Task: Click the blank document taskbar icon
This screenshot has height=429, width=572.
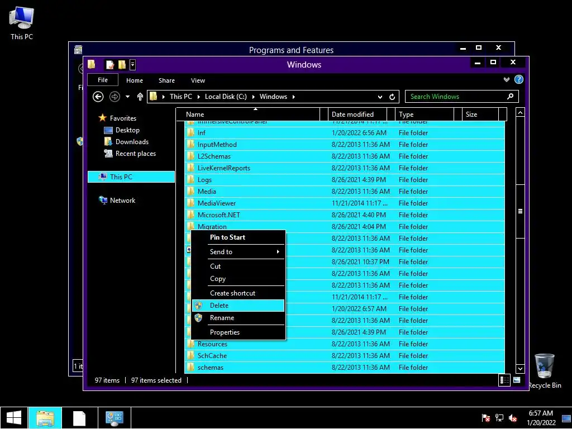Action: pos(79,418)
